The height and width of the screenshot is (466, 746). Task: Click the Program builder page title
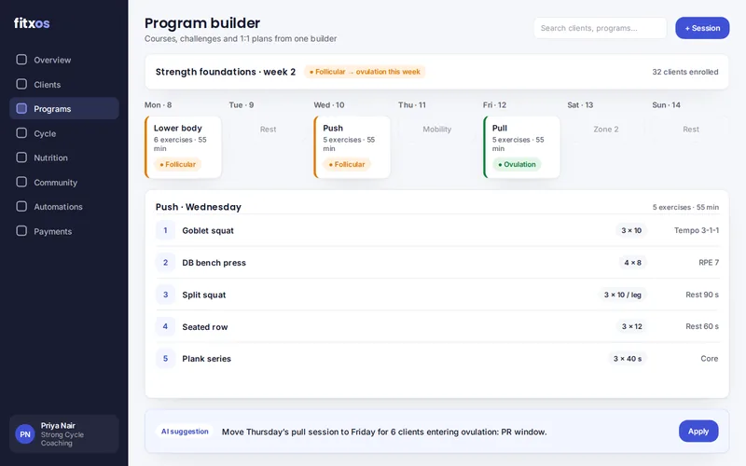coord(202,22)
